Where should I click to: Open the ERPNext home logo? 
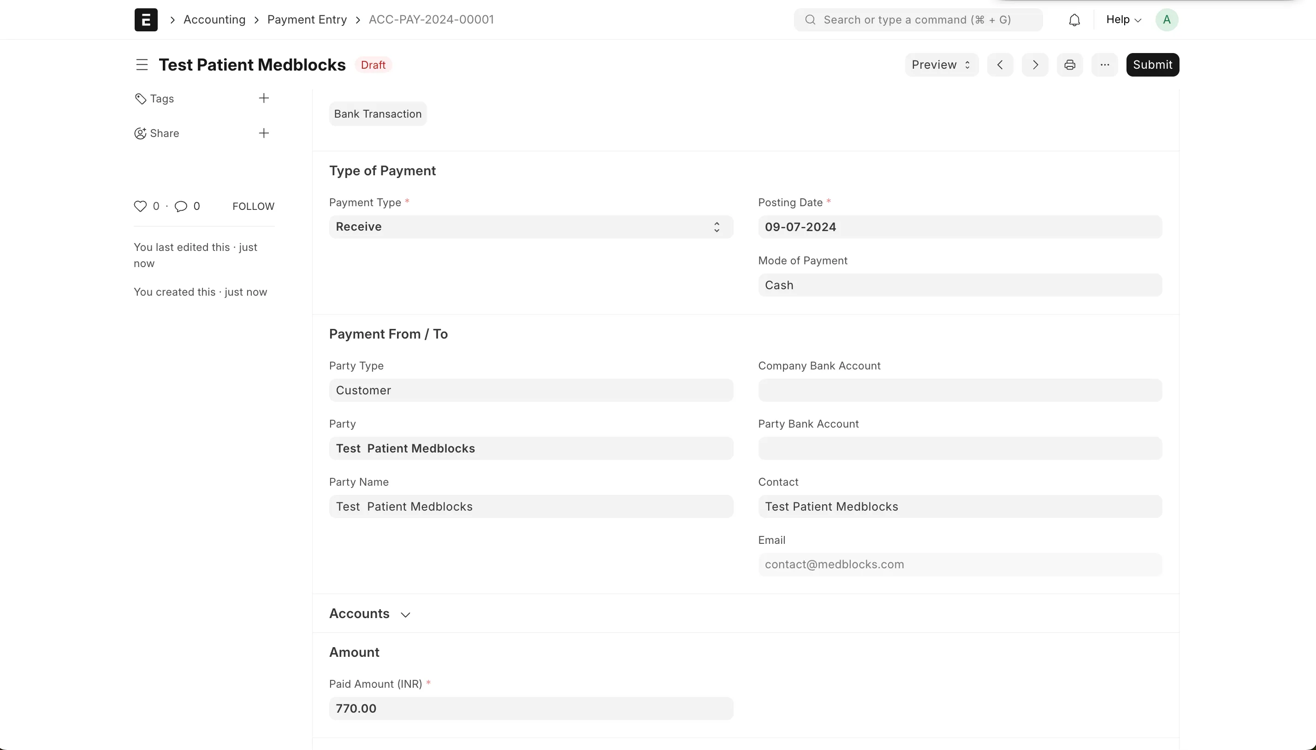point(146,19)
